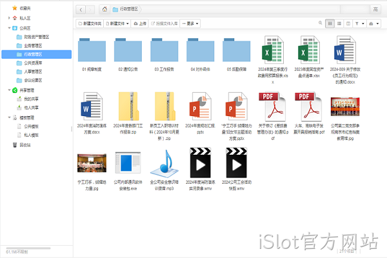
Task: Open 公共模板 under 模板管理
Action: click(28, 126)
